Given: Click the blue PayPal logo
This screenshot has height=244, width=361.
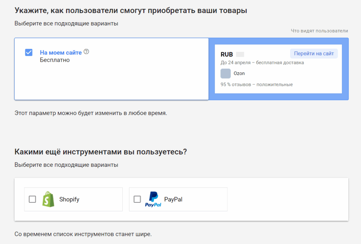Looking at the screenshot, I should (153, 199).
